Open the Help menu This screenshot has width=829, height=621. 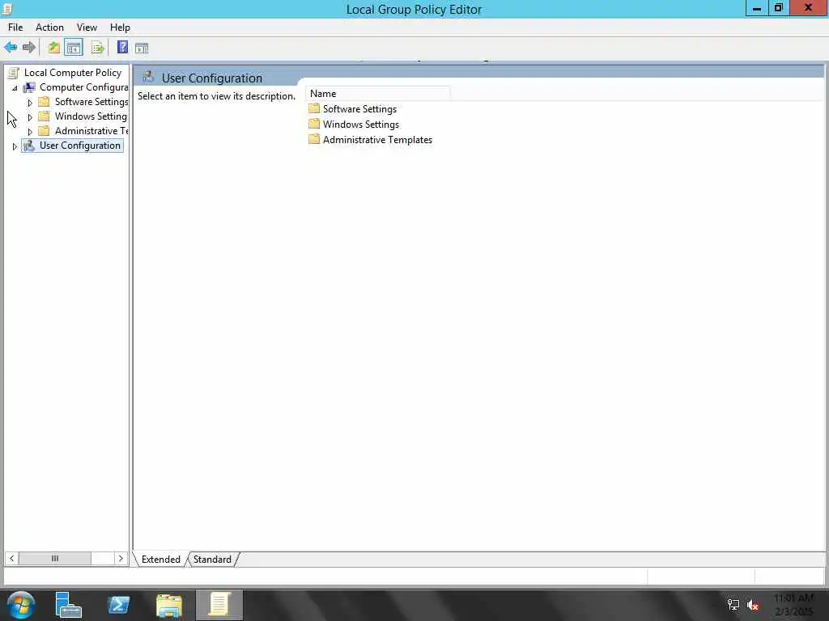tap(120, 27)
